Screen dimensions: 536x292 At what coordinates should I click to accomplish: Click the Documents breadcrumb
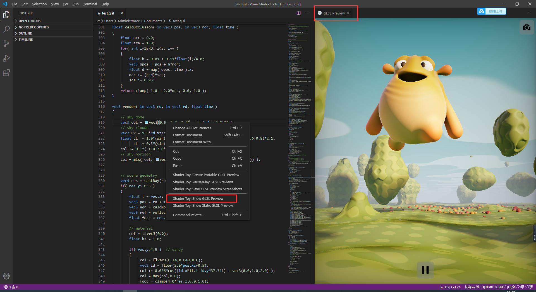(153, 21)
